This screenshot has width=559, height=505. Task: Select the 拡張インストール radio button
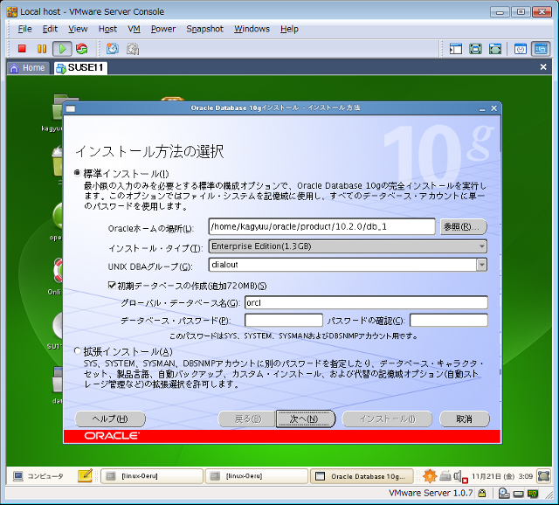pos(78,351)
